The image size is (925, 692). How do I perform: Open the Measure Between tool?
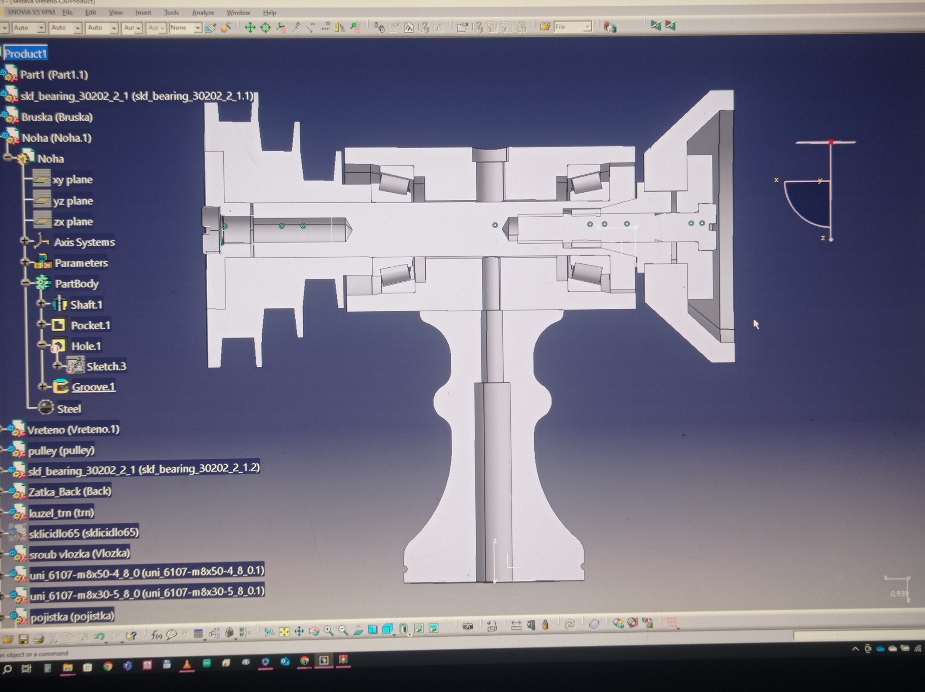[x=516, y=625]
